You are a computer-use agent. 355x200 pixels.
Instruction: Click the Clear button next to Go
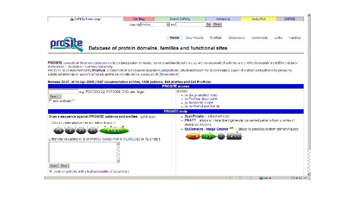coord(217,24)
